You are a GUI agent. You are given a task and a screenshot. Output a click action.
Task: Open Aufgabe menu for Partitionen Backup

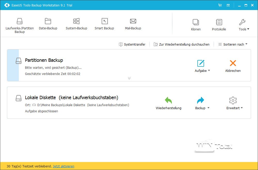pyautogui.click(x=202, y=66)
